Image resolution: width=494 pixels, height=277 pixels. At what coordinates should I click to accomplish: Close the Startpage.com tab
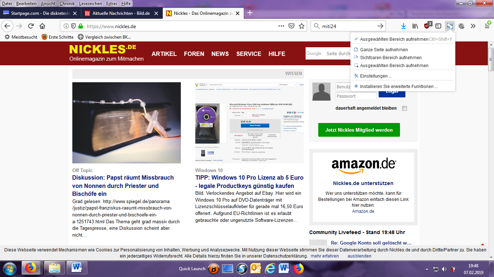75,13
